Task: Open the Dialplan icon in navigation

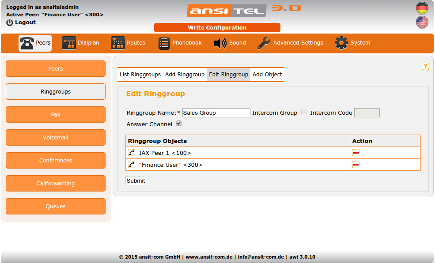Action: point(68,43)
